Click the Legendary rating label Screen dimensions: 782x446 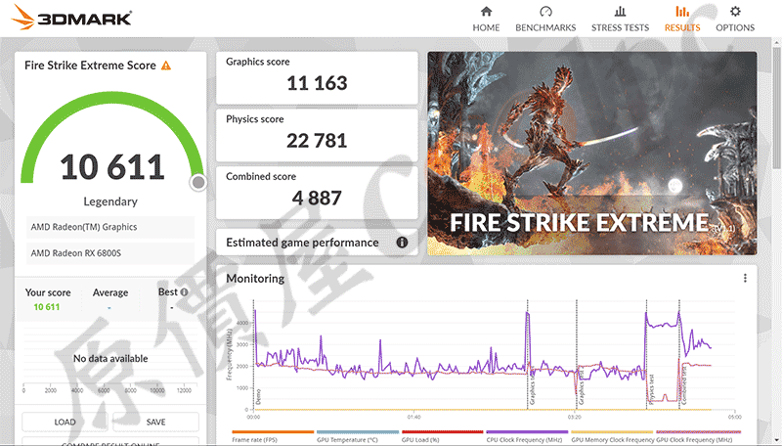point(110,201)
